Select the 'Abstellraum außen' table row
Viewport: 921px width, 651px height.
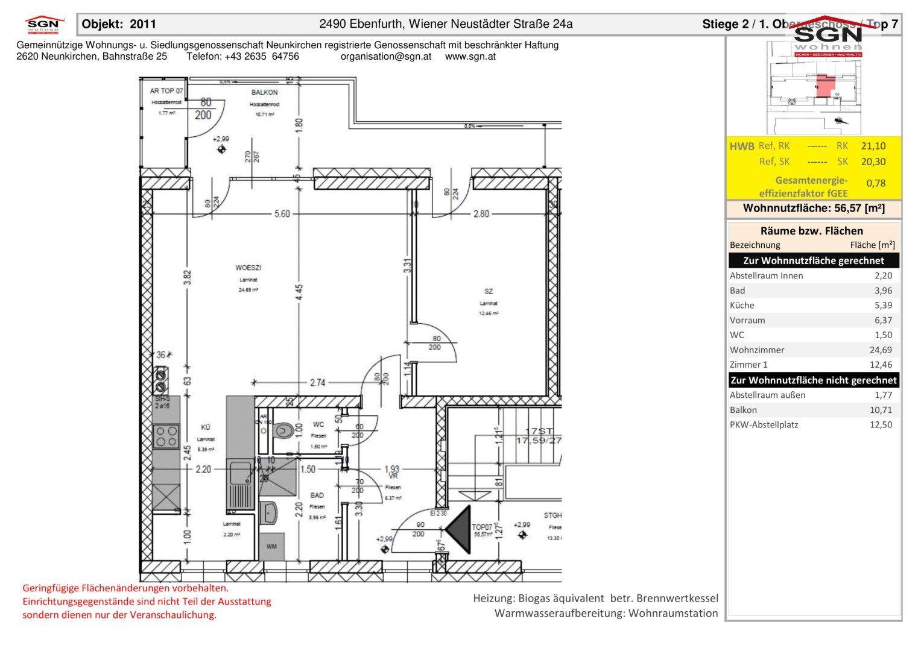(x=814, y=395)
